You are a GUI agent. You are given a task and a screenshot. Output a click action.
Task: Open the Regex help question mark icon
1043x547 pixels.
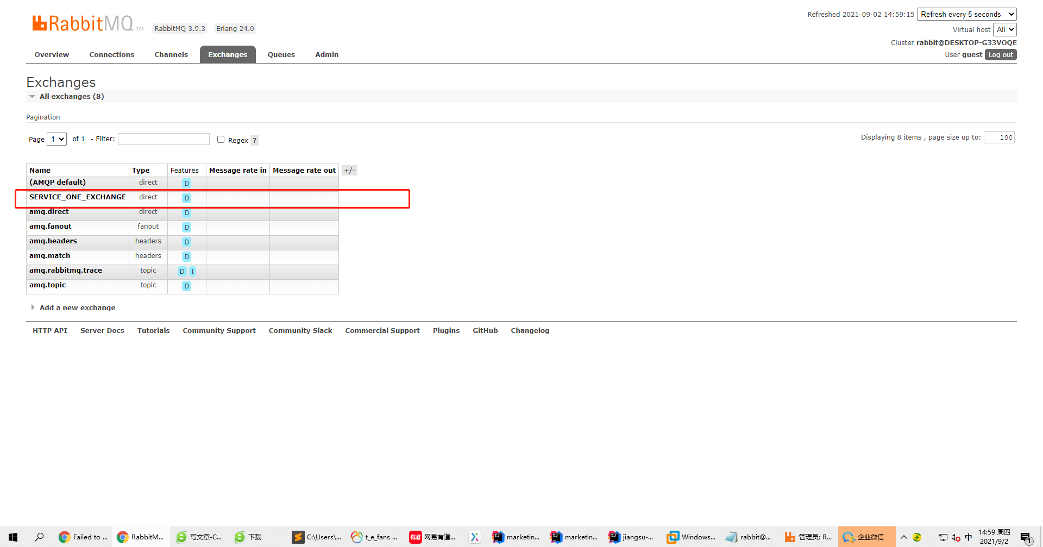coord(255,140)
